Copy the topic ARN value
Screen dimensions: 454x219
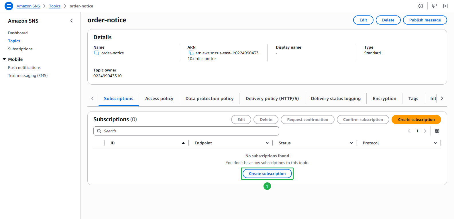tap(191, 53)
